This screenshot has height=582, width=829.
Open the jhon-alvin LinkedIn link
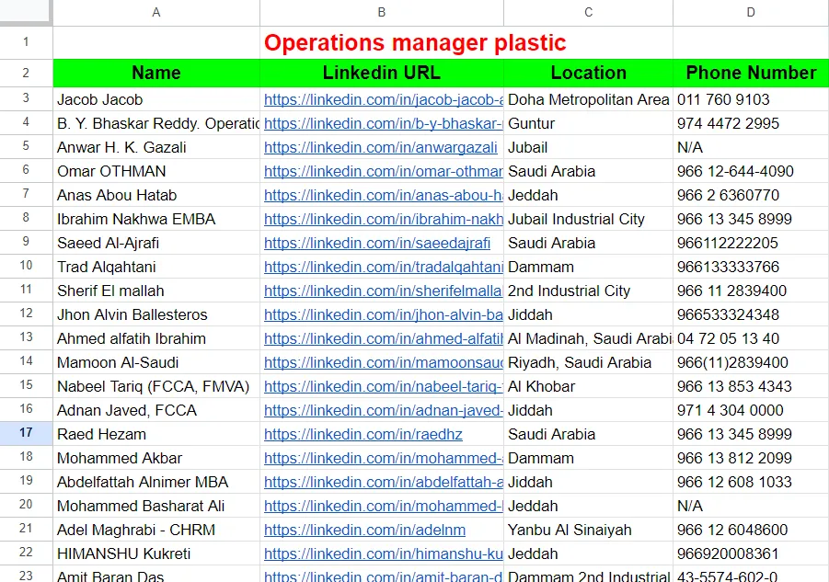pyautogui.click(x=384, y=314)
